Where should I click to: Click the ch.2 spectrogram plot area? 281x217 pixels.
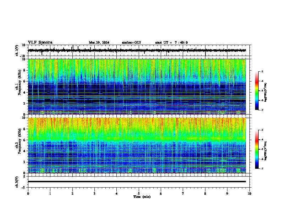(x=137, y=145)
